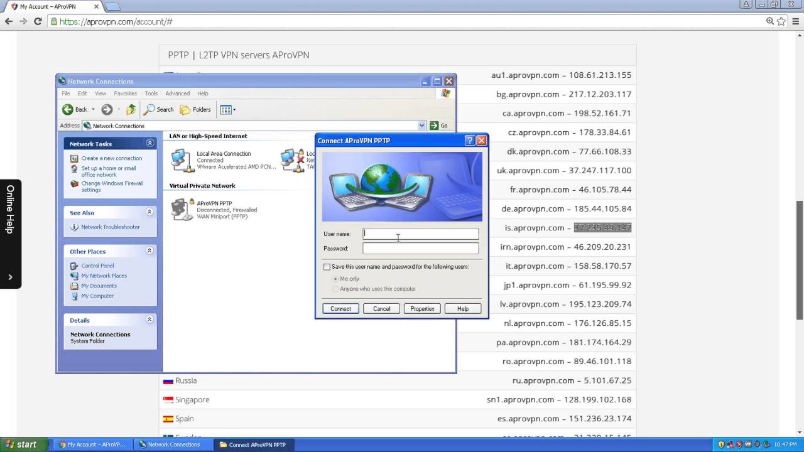Click the browser zoom magnifier icon
This screenshot has height=452, width=804.
770,21
